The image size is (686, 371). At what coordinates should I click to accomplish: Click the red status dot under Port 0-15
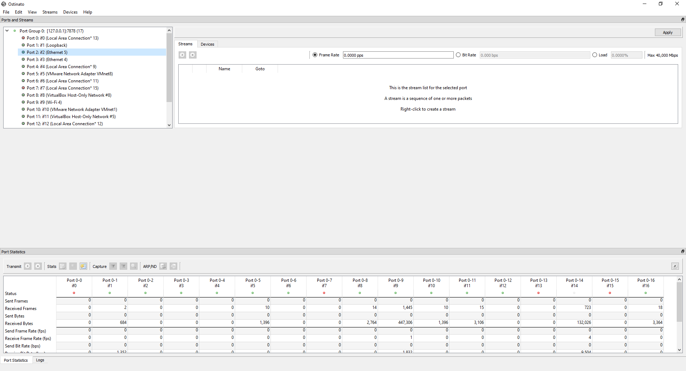tap(610, 293)
